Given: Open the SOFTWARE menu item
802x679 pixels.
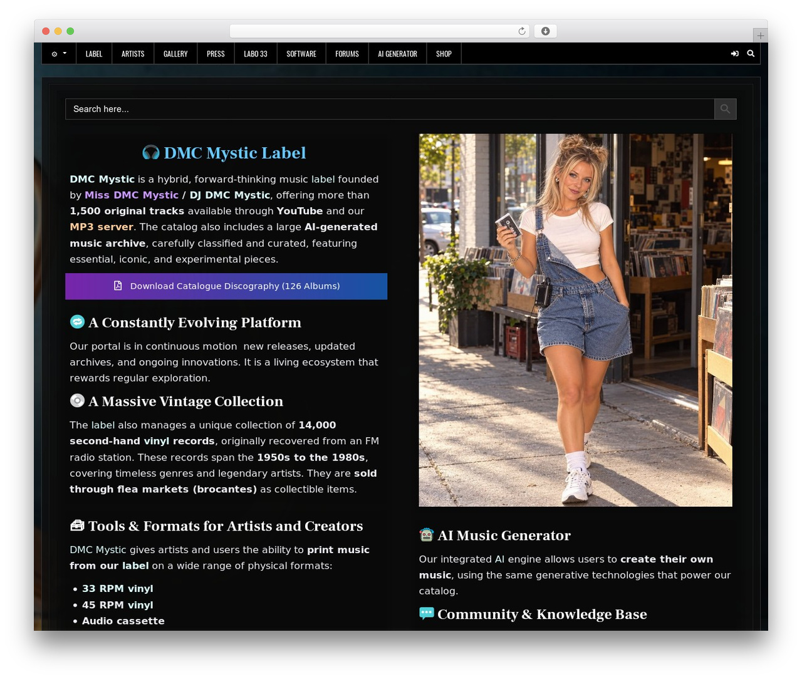Looking at the screenshot, I should [301, 54].
